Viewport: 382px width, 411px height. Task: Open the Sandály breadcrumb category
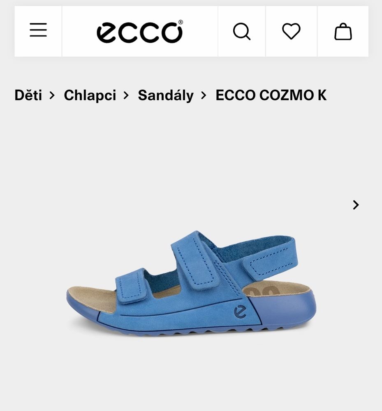click(166, 95)
